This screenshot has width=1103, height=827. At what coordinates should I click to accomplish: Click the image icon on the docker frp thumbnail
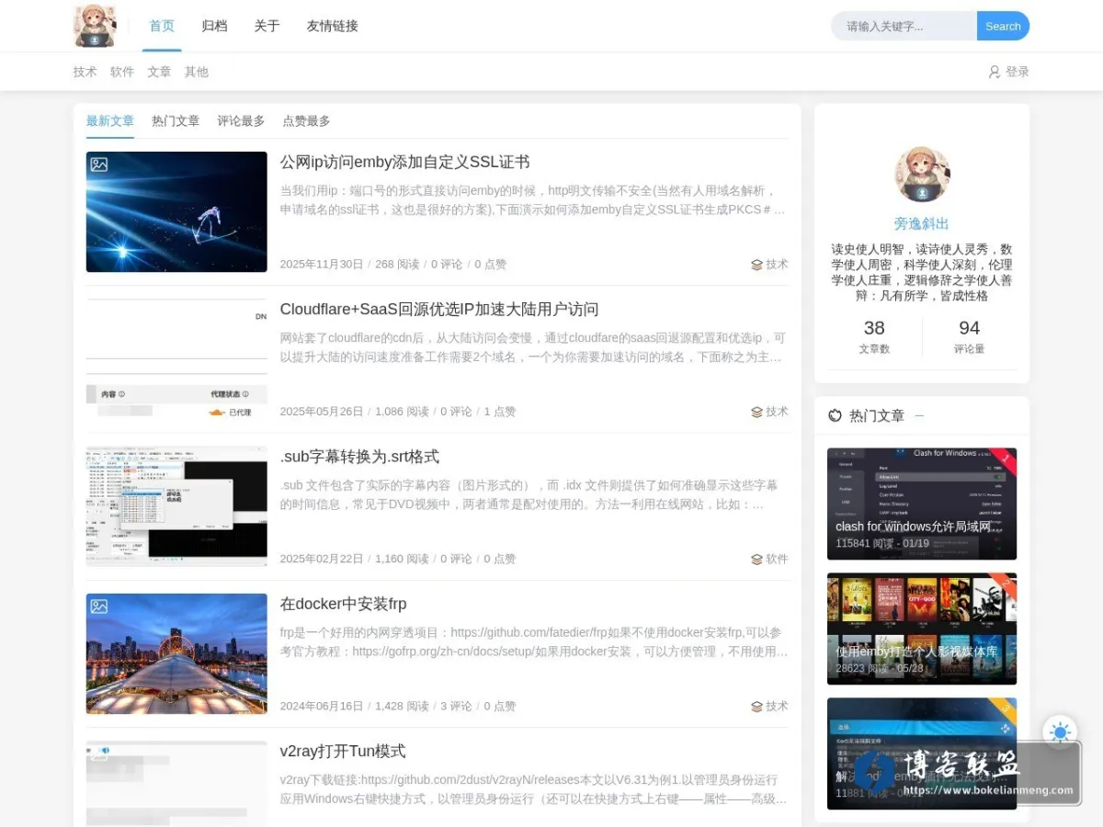click(x=99, y=606)
